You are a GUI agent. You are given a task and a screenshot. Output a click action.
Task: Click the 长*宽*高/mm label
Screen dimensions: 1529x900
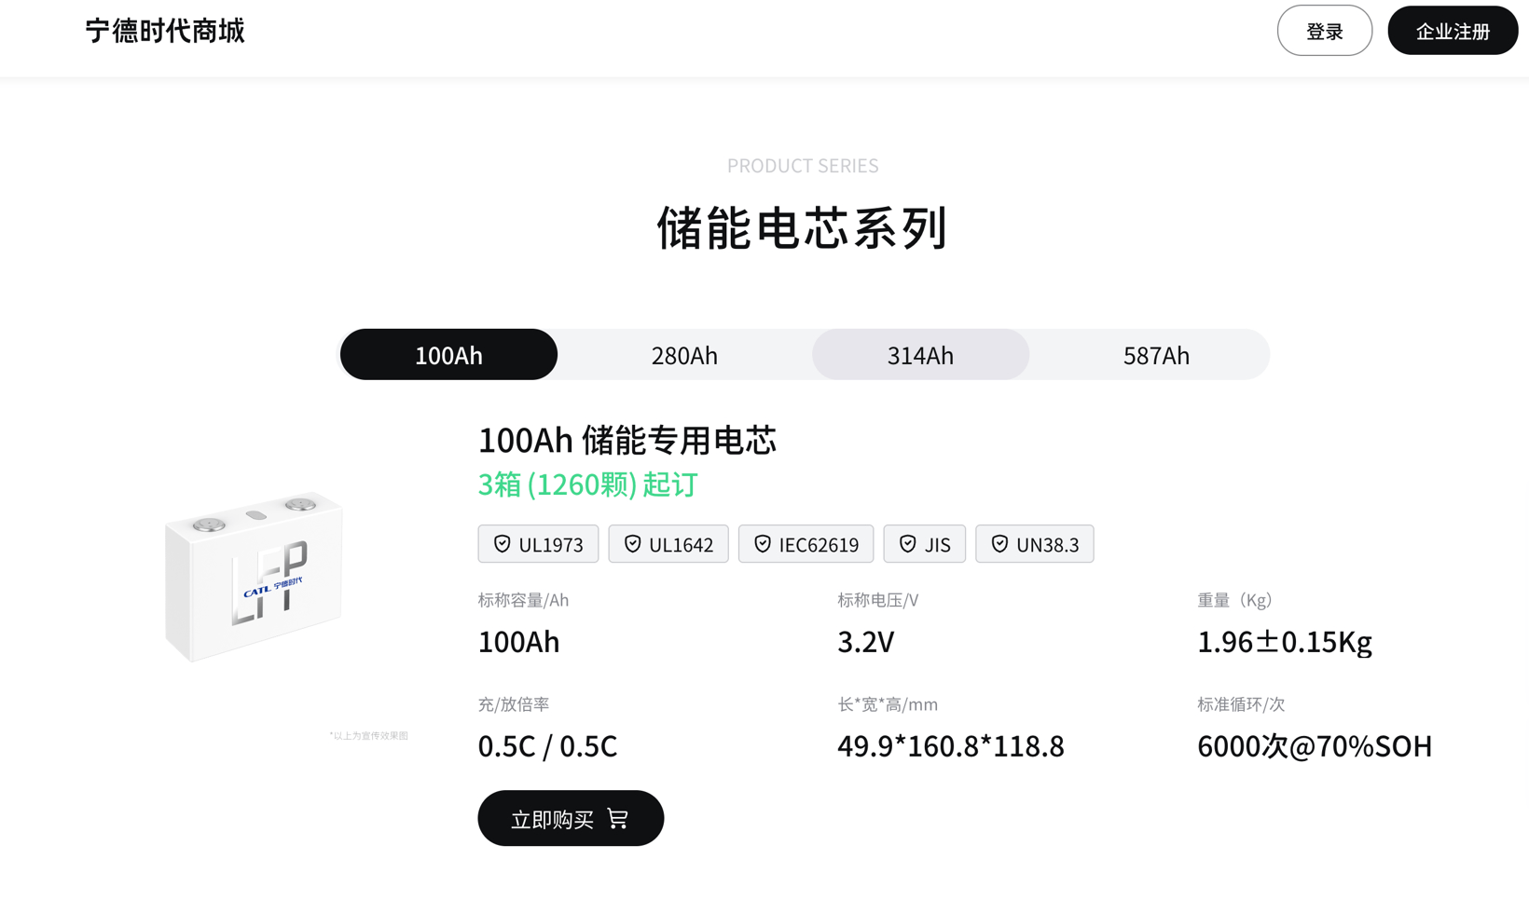(x=888, y=704)
